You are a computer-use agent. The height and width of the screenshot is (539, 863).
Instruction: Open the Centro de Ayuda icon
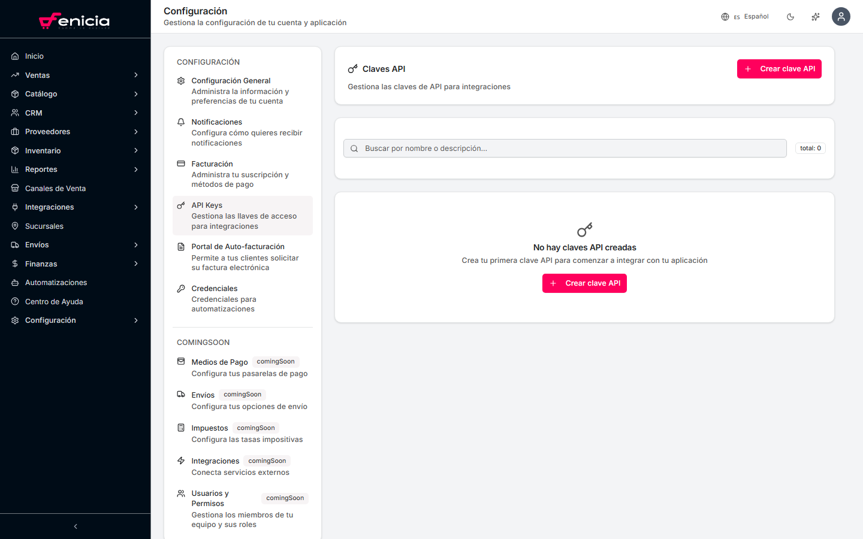click(x=14, y=301)
